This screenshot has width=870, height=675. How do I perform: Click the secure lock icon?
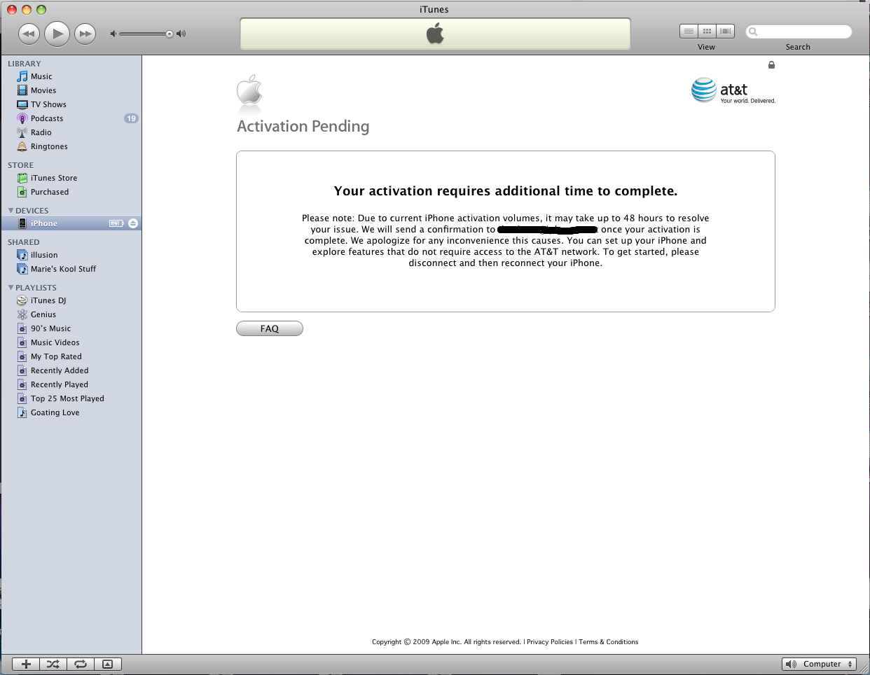(771, 65)
